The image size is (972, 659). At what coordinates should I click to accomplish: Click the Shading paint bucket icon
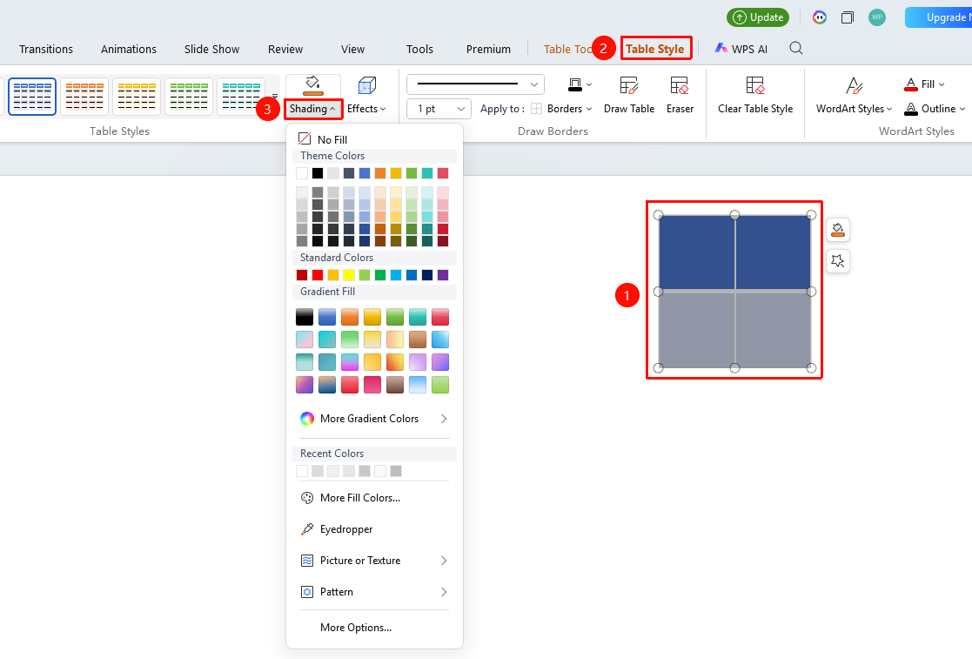point(313,85)
